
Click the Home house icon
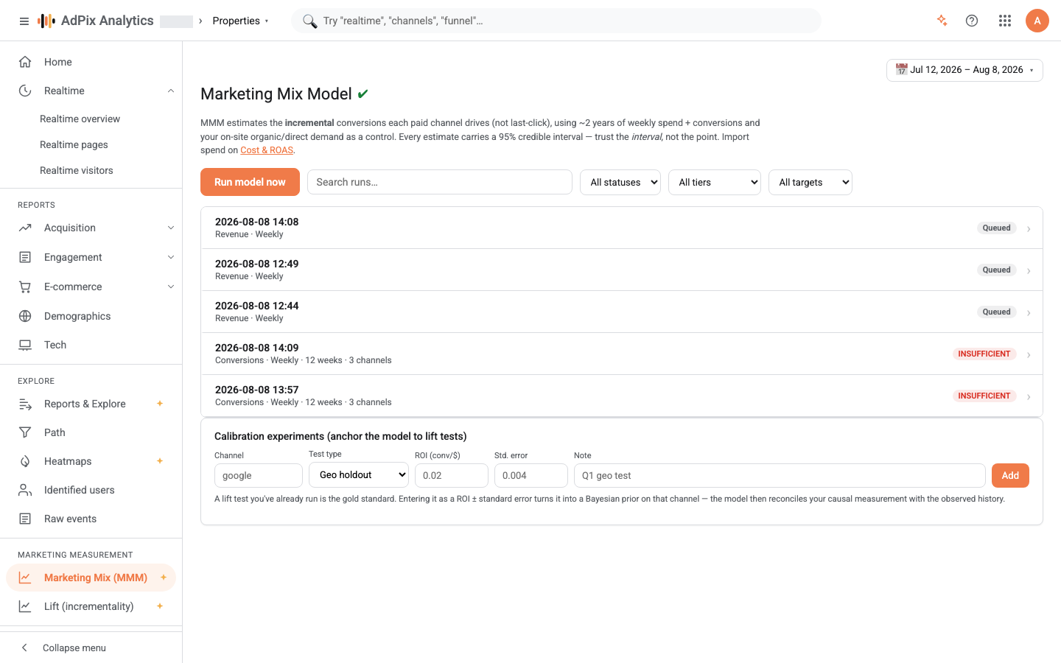25,62
